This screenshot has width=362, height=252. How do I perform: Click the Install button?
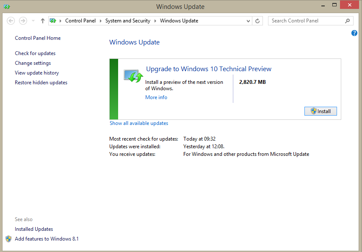pos(321,111)
